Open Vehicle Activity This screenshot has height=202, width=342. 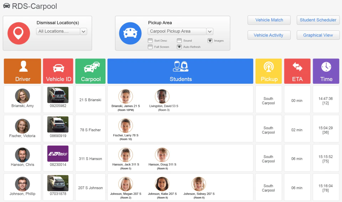point(269,35)
